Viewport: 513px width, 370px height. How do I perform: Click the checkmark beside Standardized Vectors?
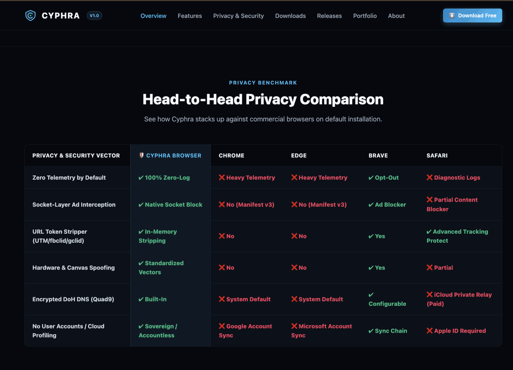point(141,264)
